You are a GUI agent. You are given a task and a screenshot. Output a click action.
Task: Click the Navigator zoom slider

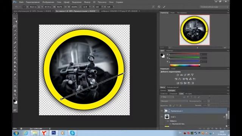(x=197, y=48)
